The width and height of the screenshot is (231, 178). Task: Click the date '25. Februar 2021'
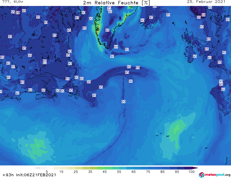(206, 2)
